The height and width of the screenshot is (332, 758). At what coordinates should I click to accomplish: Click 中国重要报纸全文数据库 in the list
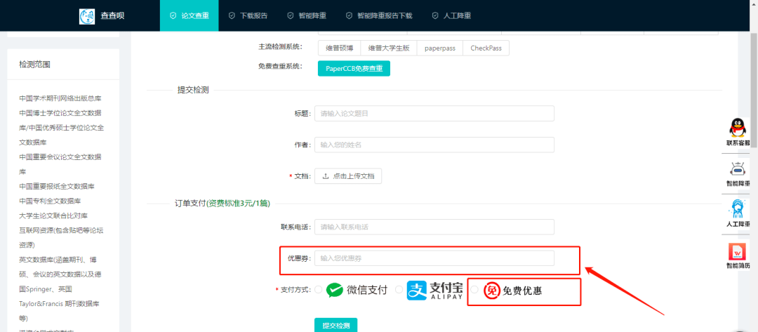(57, 186)
